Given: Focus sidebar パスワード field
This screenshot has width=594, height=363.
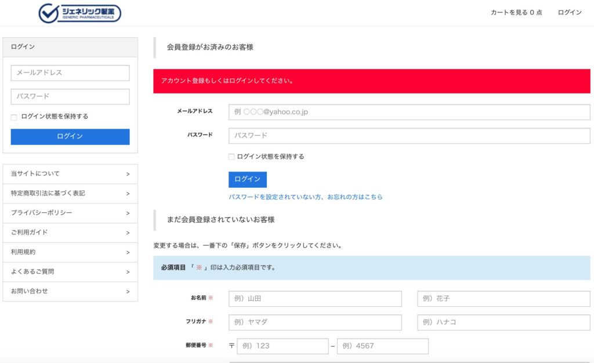Looking at the screenshot, I should tap(70, 96).
